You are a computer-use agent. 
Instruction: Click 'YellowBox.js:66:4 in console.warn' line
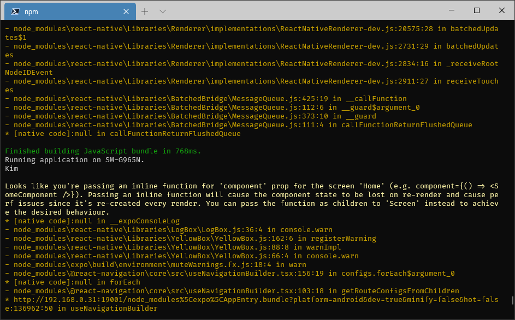point(182,256)
